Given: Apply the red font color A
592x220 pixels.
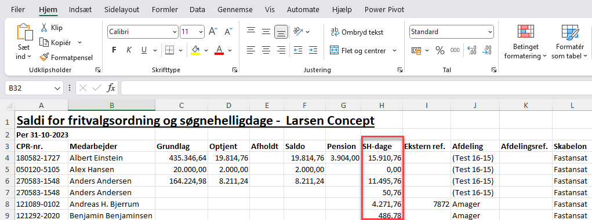Looking at the screenshot, I should pyautogui.click(x=219, y=50).
